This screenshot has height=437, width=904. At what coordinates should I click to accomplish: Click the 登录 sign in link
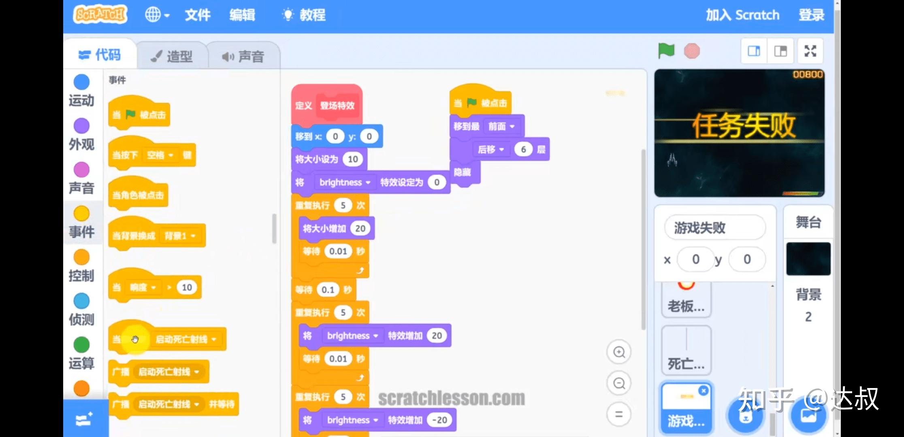click(x=811, y=15)
